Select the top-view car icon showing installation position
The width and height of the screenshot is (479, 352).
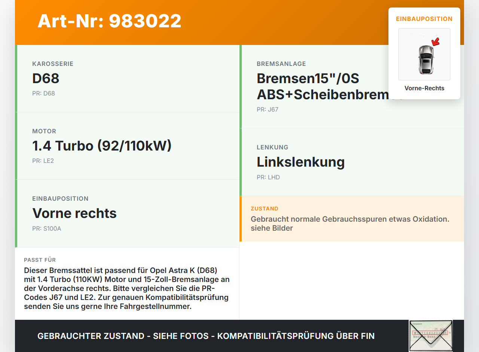pyautogui.click(x=424, y=54)
